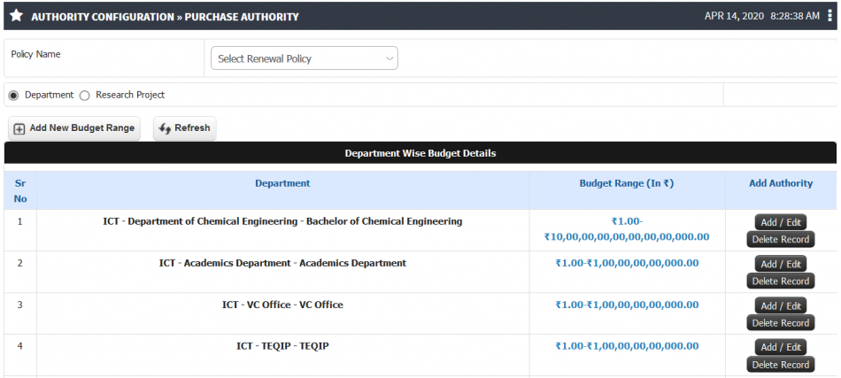Click the refresh arrows icon
The image size is (841, 378).
166,128
